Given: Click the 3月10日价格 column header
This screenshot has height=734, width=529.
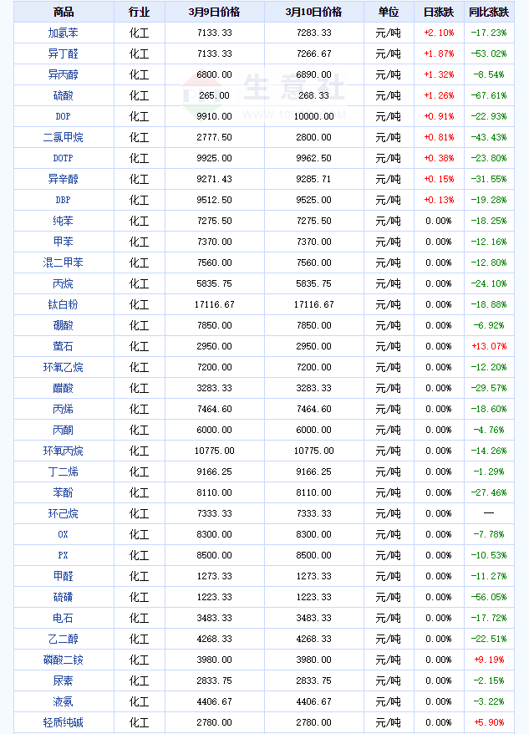Looking at the screenshot, I should point(313,12).
